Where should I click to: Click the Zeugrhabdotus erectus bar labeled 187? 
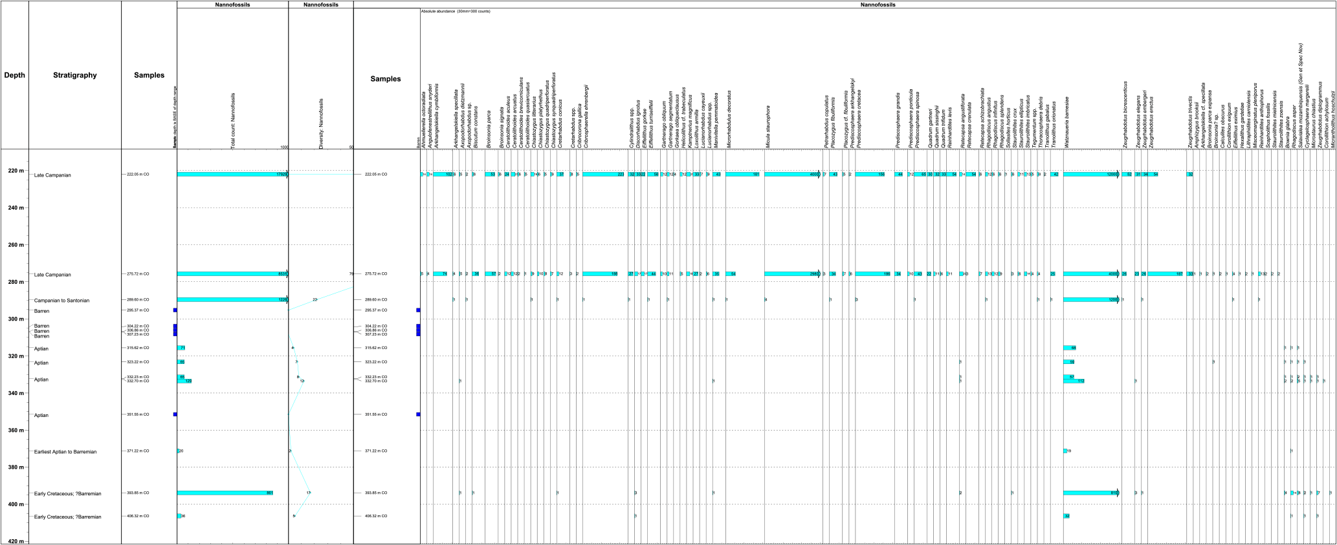[x=1166, y=274]
